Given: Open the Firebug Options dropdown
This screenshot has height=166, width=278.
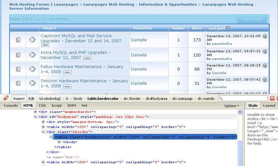Looking at the screenshot, I should coord(231,106).
